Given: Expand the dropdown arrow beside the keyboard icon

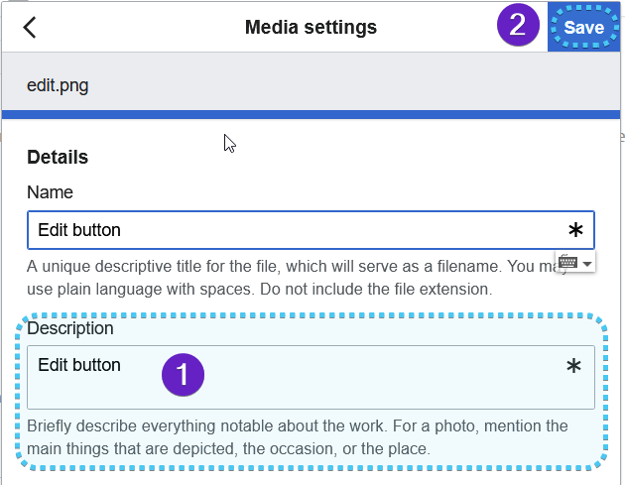Looking at the screenshot, I should point(586,264).
